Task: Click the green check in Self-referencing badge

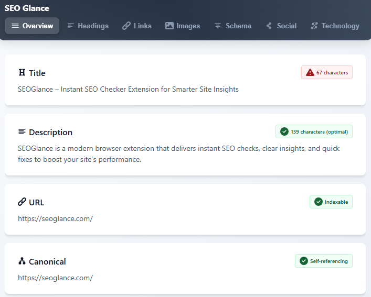Action: click(x=304, y=261)
